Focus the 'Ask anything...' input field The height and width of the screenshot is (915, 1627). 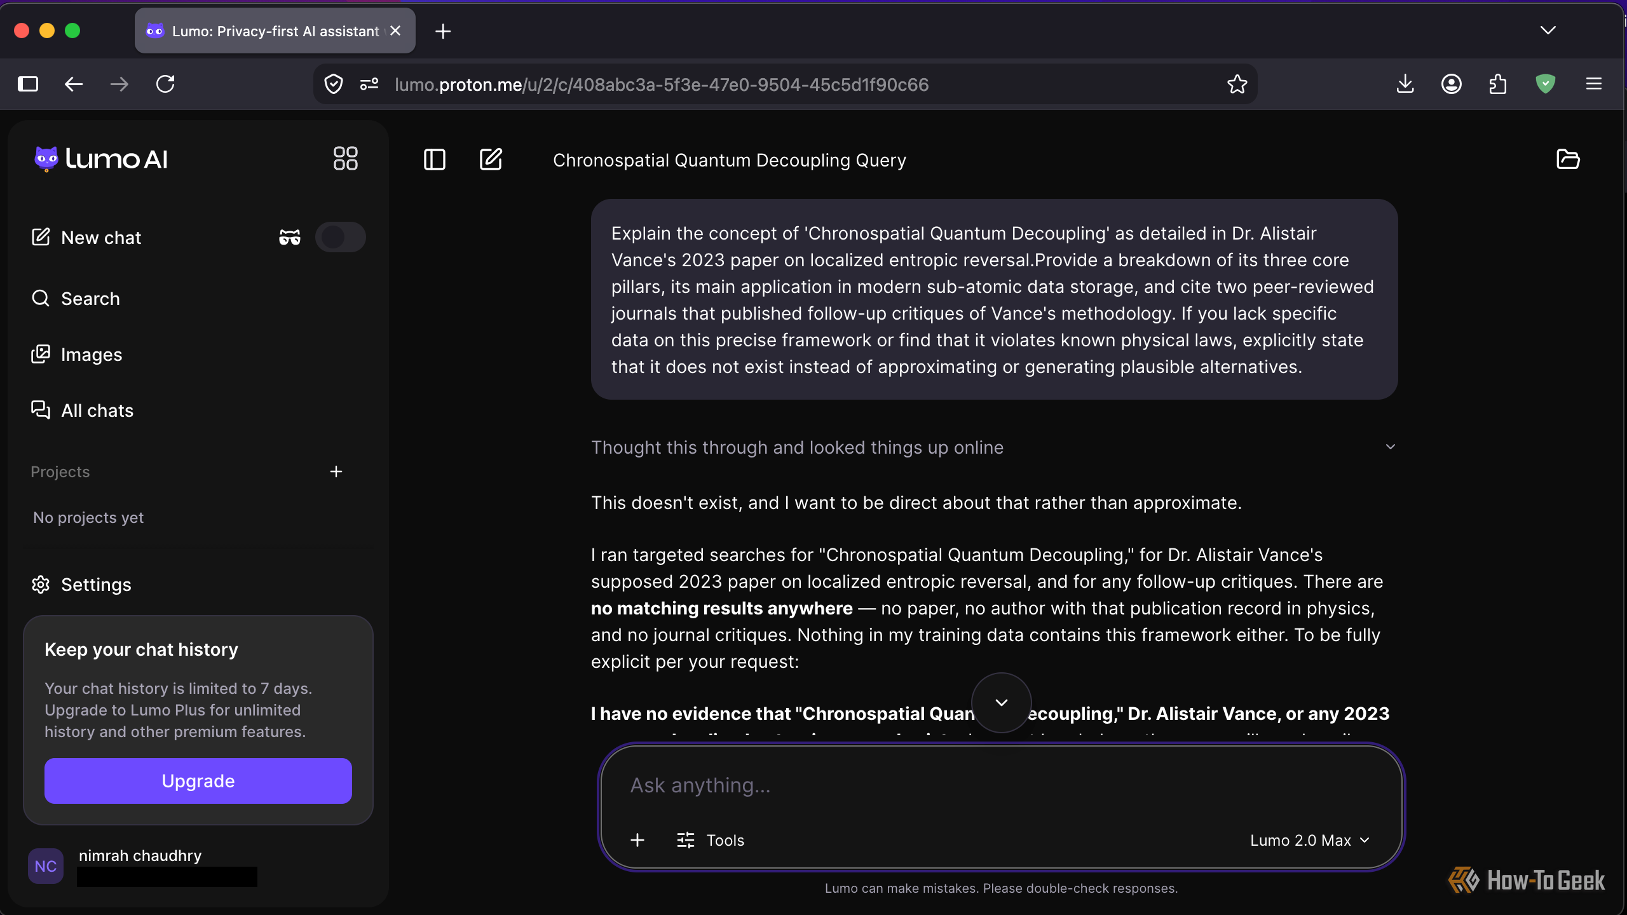coord(1001,785)
